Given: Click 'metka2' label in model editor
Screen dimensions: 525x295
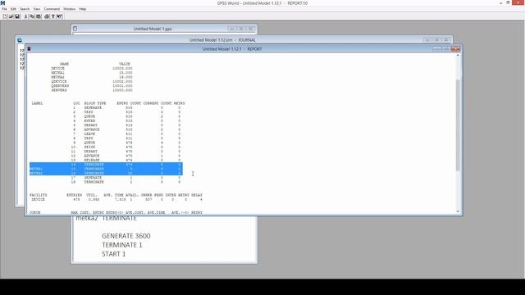Looking at the screenshot, I should point(87,219).
